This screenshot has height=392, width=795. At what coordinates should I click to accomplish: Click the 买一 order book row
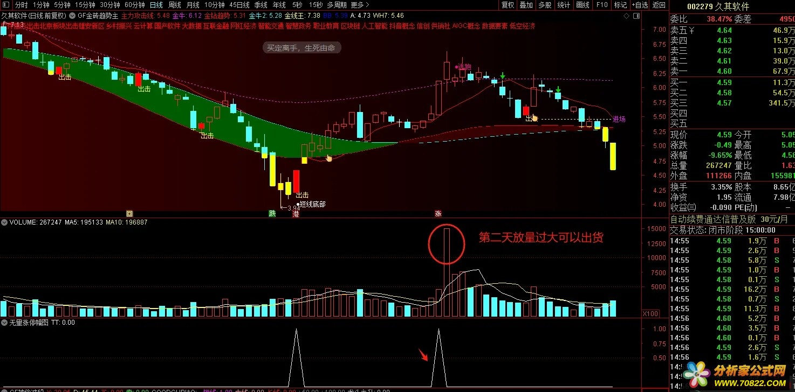click(x=732, y=82)
